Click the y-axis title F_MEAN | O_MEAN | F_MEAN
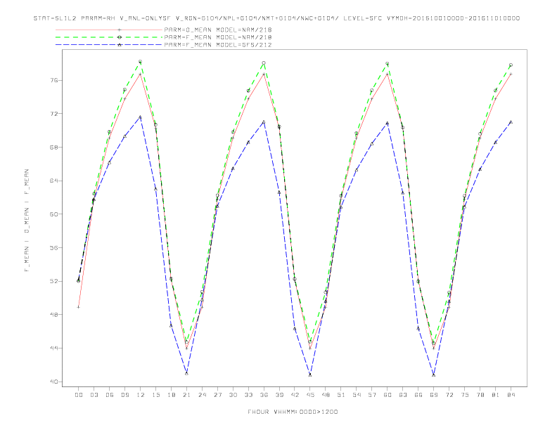 tap(27, 221)
